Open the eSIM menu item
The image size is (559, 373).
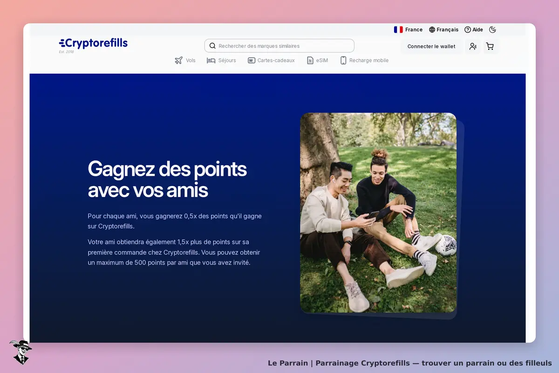click(317, 60)
